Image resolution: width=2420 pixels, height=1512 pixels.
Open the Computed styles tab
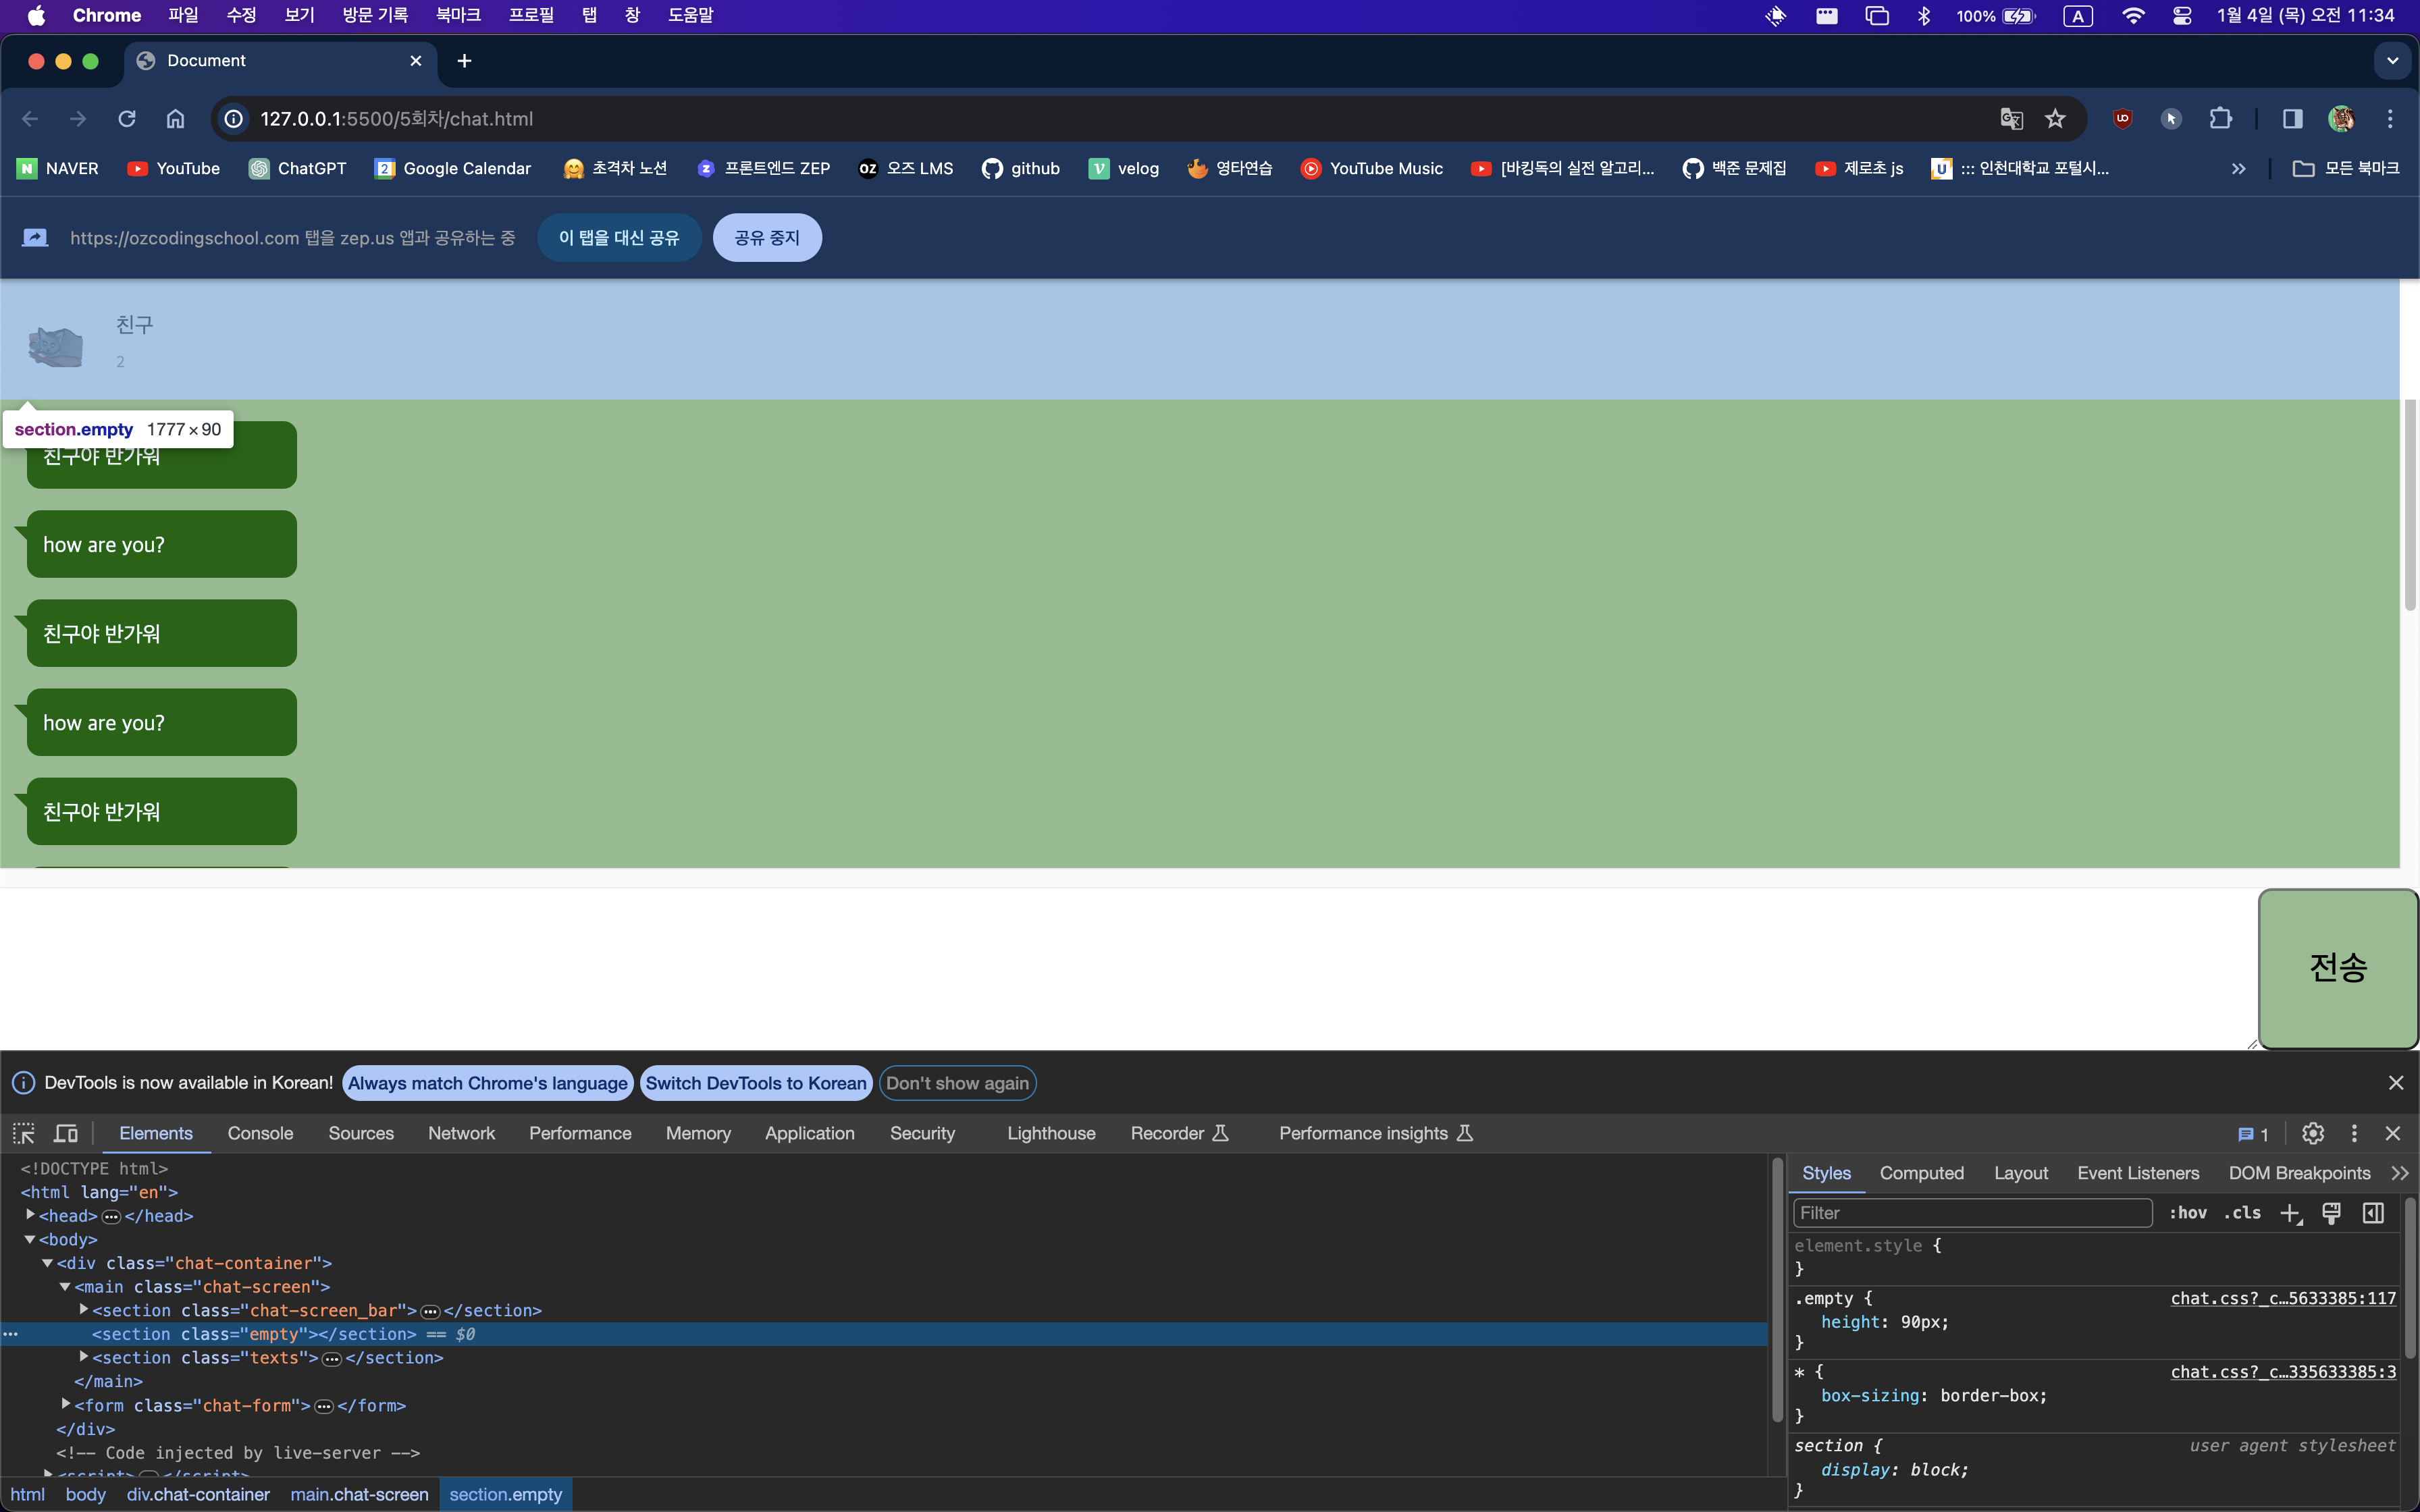pos(1921,1173)
